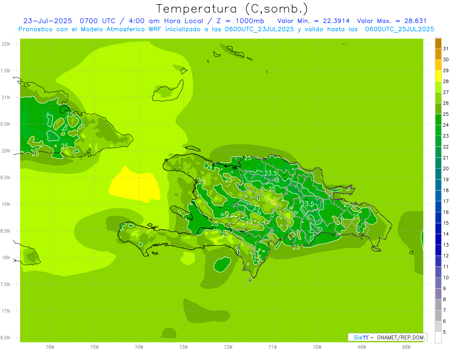This screenshot has width=456, height=352.
Task: Click the '69W' longitude axis label
Action: (362, 347)
